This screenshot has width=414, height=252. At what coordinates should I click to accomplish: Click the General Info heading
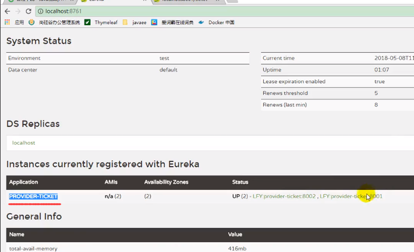[x=34, y=217]
